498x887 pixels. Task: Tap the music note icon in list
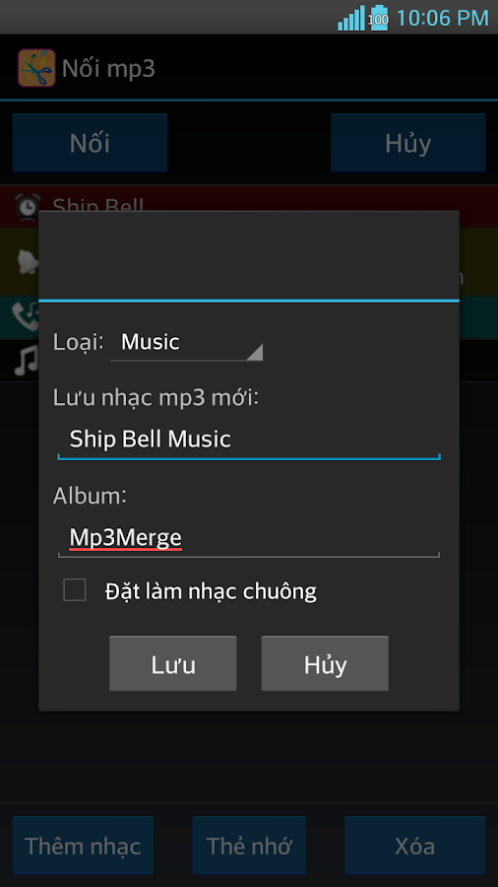[26, 362]
